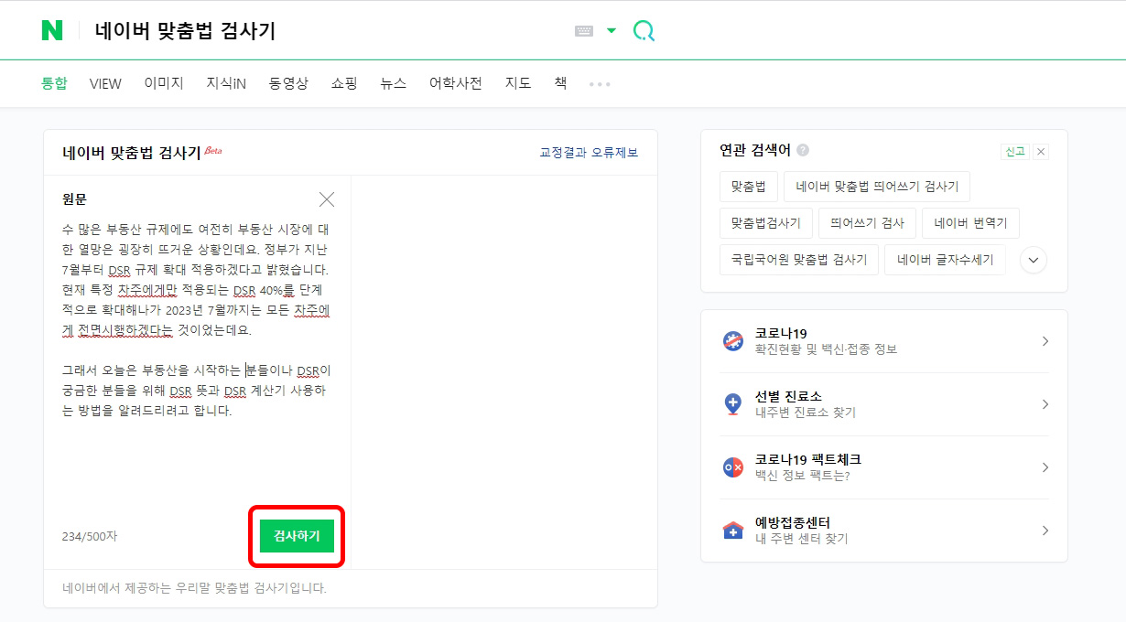Show more tabs via three dots

(600, 84)
